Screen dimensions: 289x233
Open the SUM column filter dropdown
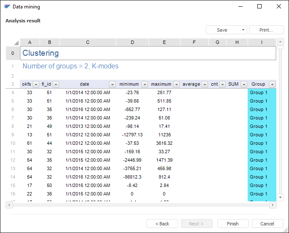click(x=243, y=84)
